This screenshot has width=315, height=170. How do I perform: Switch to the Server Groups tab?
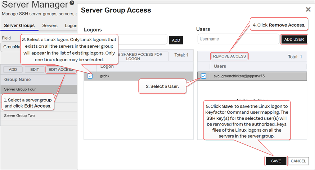coord(19,26)
